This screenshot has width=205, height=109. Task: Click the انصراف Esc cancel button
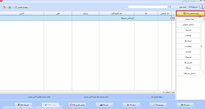23,105
